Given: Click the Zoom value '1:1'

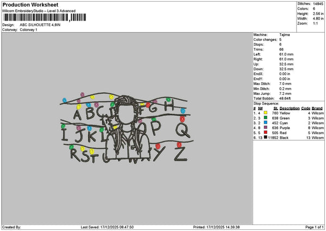Looking at the screenshot, I should point(315,23).
